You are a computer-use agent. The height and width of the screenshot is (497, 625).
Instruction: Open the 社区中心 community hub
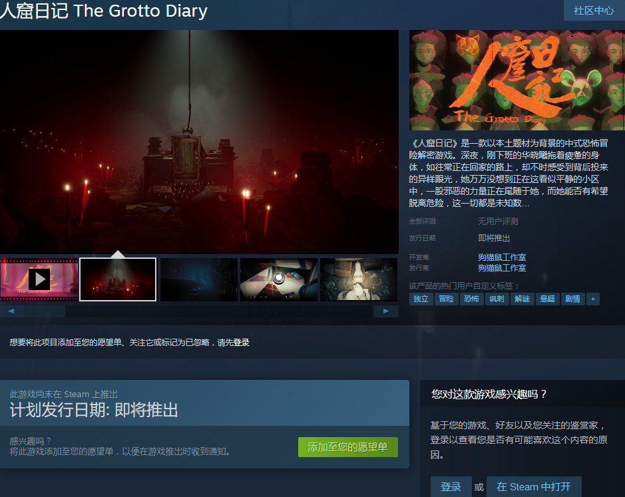[x=594, y=11]
